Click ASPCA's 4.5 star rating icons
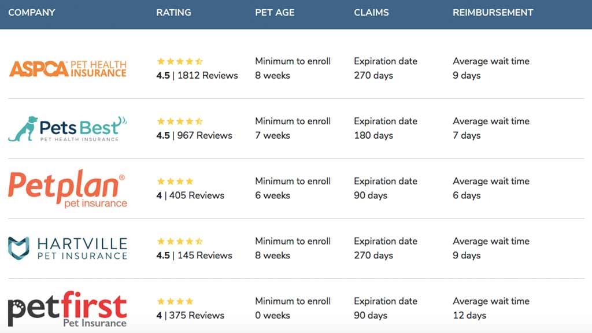The height and width of the screenshot is (333, 592). pyautogui.click(x=180, y=61)
